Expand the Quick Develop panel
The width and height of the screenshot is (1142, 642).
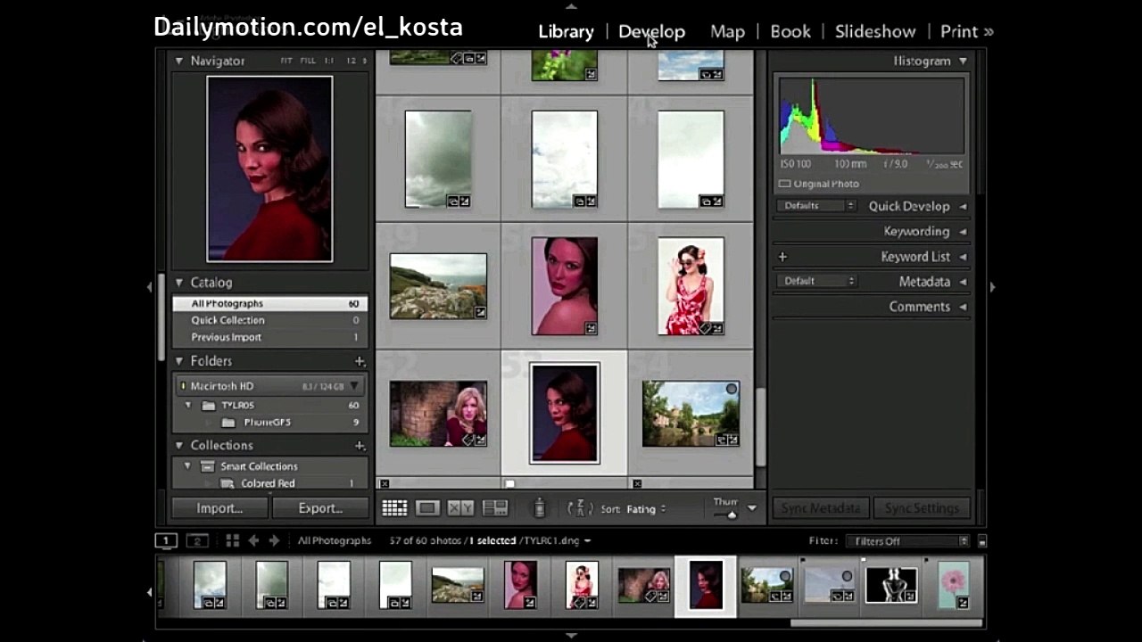[x=963, y=206]
